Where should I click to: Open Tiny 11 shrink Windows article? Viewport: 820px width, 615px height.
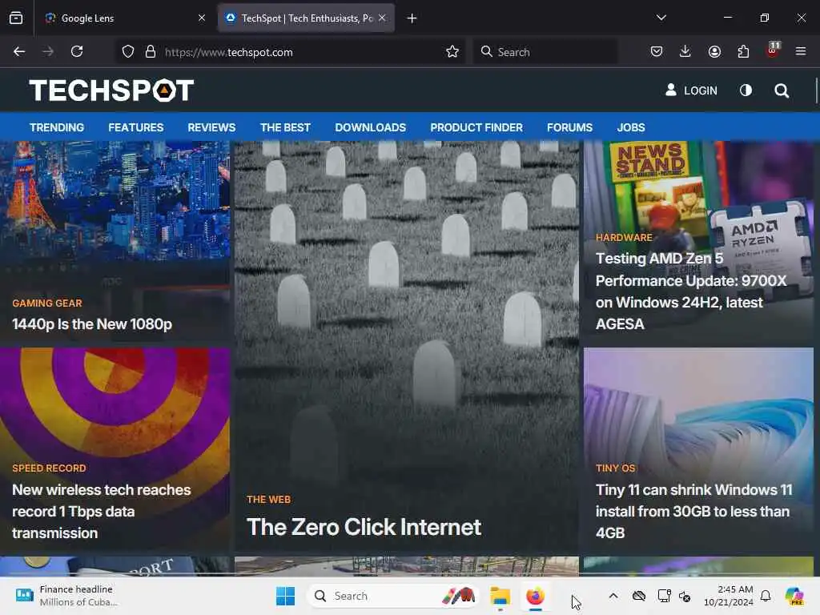[694, 512]
